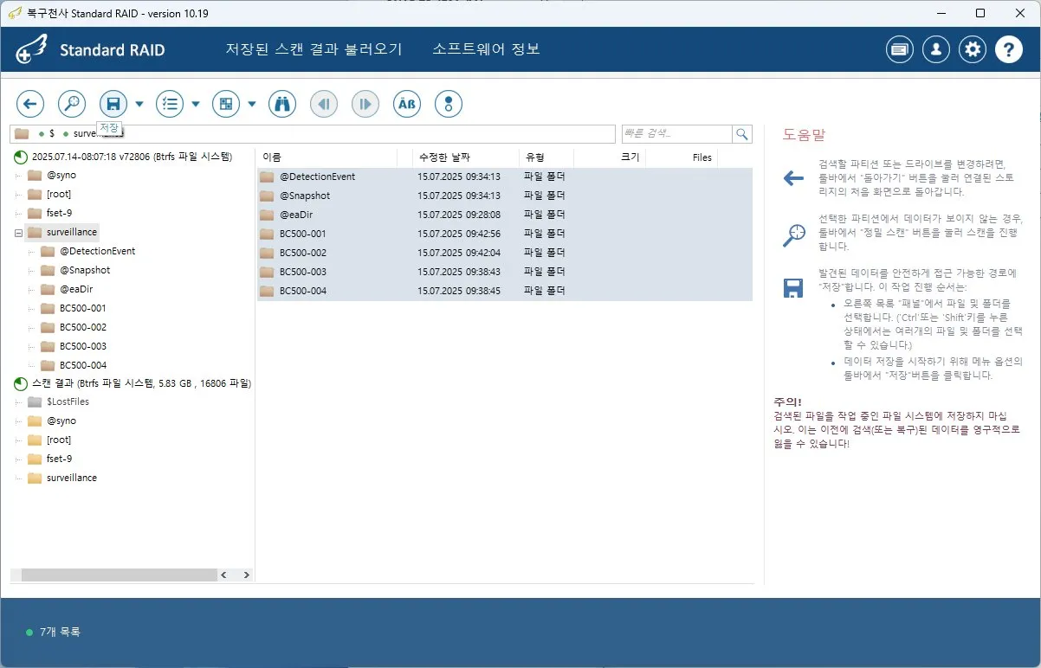
Task: Click the ÄB encoding toolbar icon
Action: tap(407, 104)
